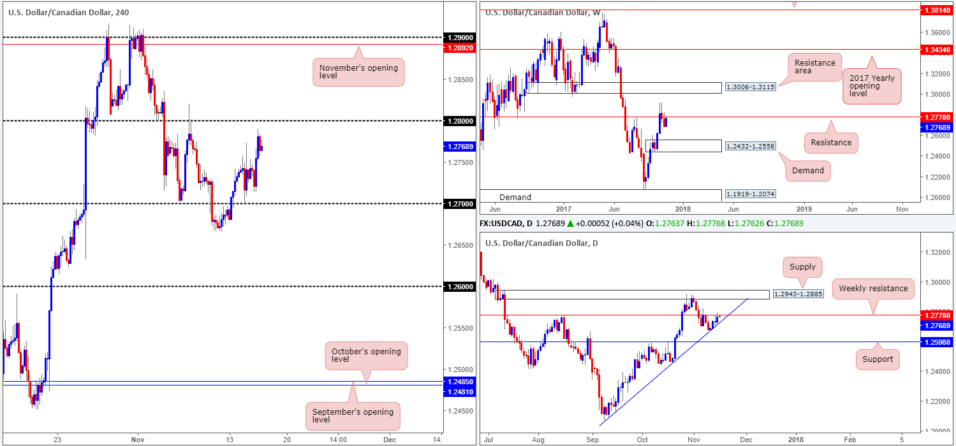Select the "Demand" callout bubble on weekly chart
This screenshot has width=956, height=446.
click(x=808, y=170)
